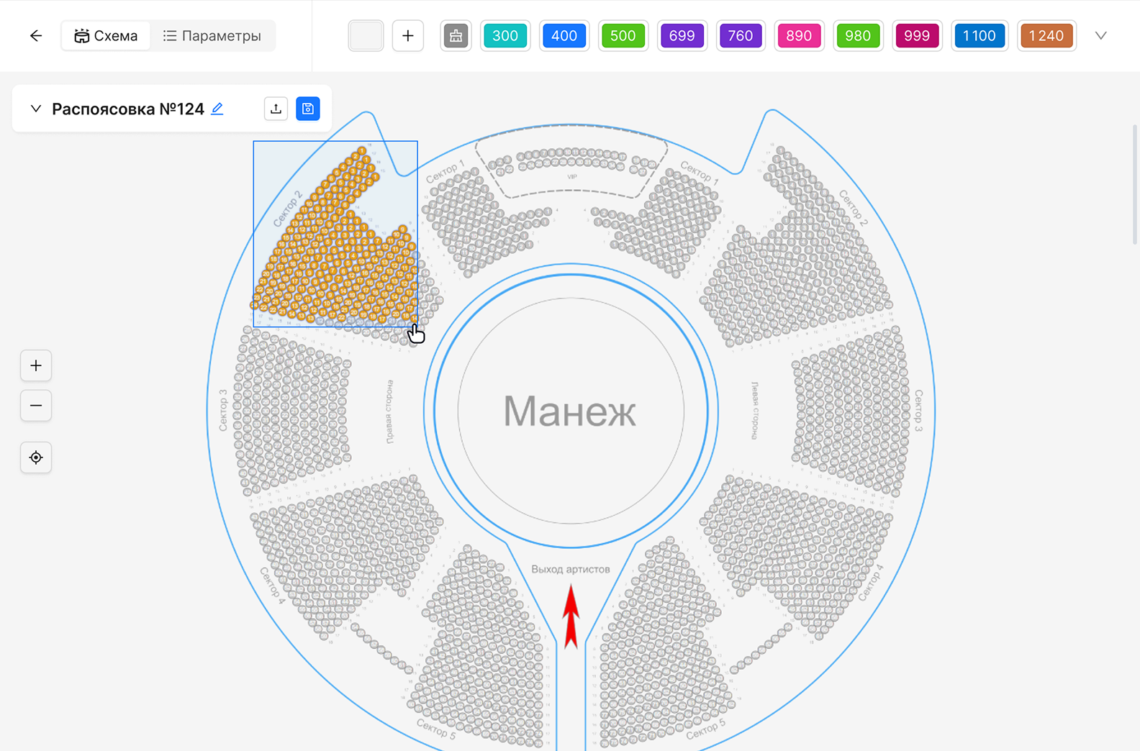Collapse the Распоясовка №124 panel chevron
This screenshot has width=1140, height=751.
tap(35, 109)
